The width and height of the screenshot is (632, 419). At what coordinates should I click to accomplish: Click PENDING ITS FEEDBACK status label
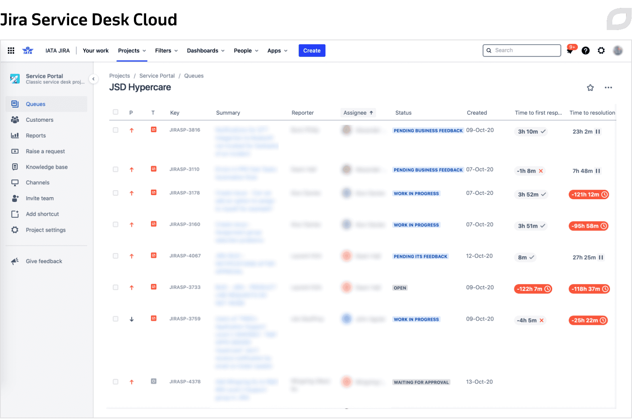420,257
